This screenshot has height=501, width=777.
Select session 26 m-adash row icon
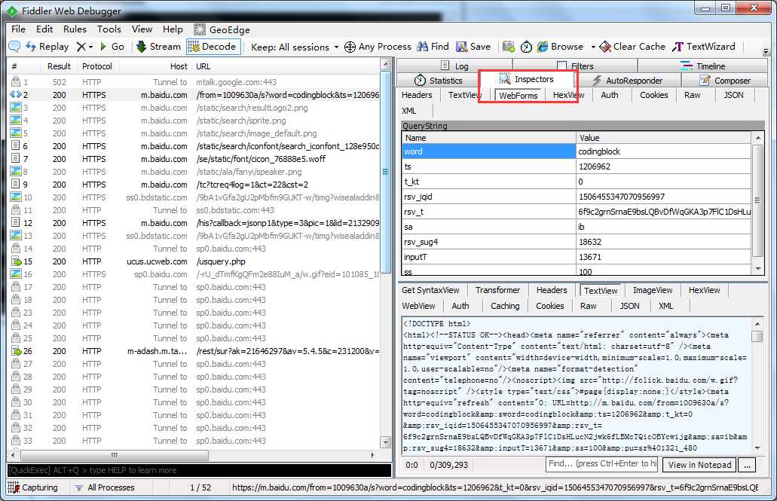click(x=16, y=351)
